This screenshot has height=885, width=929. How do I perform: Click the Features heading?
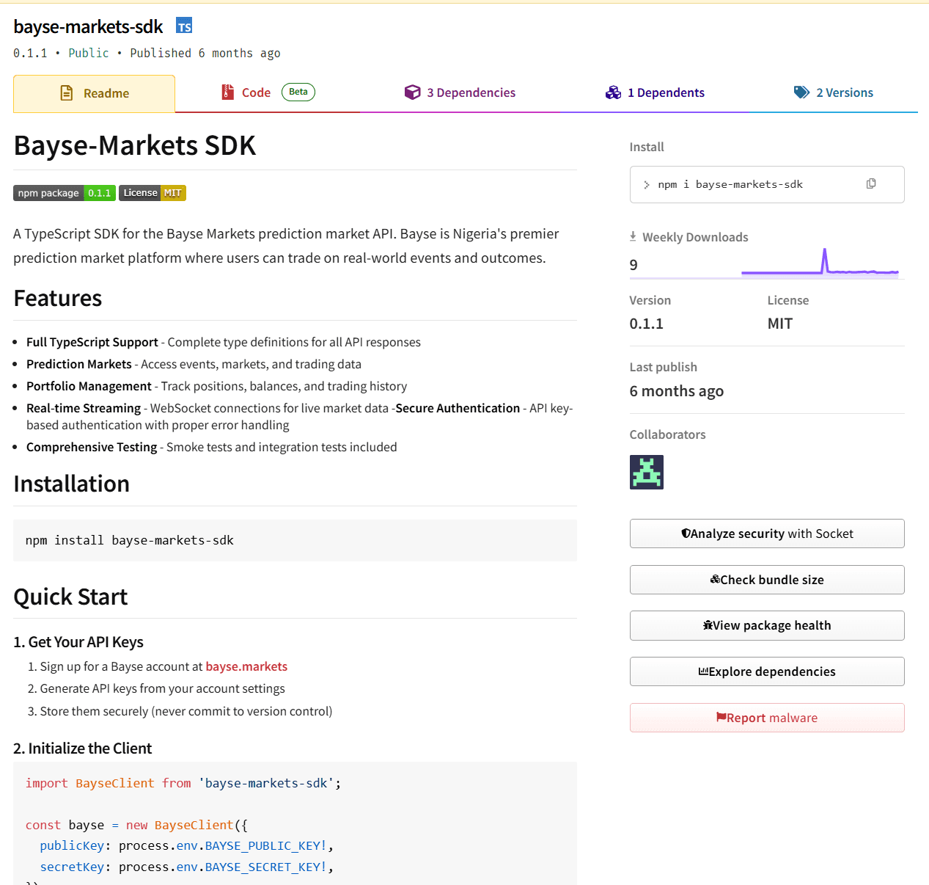pos(58,299)
